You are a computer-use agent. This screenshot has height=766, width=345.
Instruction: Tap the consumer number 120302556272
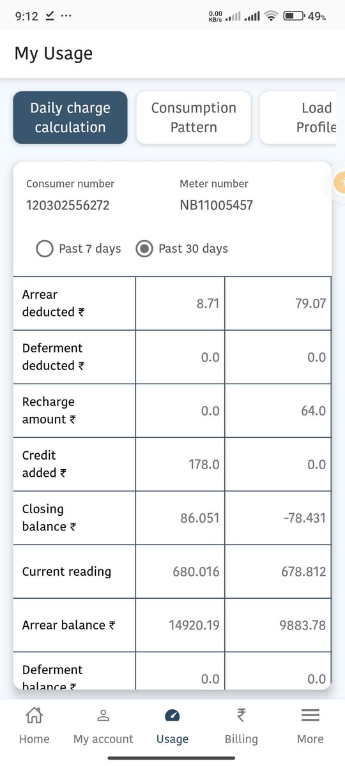point(68,206)
